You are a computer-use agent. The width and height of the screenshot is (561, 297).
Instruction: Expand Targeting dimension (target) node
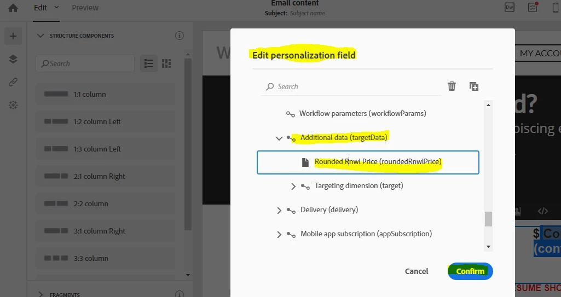coord(293,186)
